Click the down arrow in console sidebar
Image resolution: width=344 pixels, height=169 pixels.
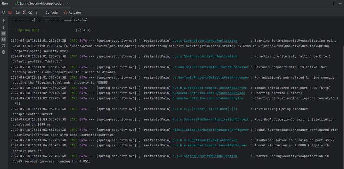point(4,27)
